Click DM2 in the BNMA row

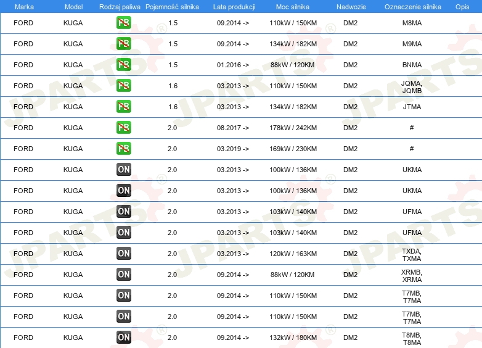tap(351, 65)
